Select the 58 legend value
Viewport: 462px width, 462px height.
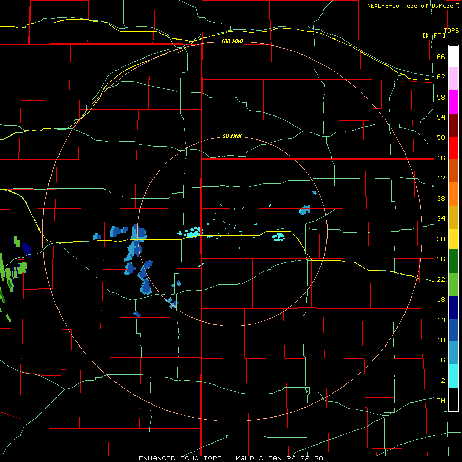[441, 97]
